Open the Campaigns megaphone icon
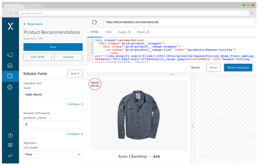The width and height of the screenshot is (258, 165). (x=10, y=55)
